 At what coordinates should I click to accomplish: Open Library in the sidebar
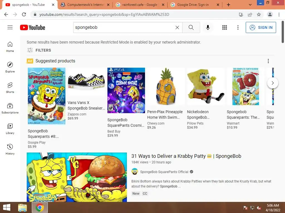click(10, 129)
